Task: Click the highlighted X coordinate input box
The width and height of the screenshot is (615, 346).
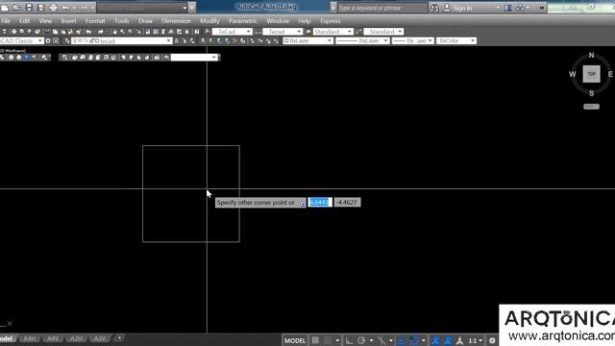Action: click(x=320, y=203)
